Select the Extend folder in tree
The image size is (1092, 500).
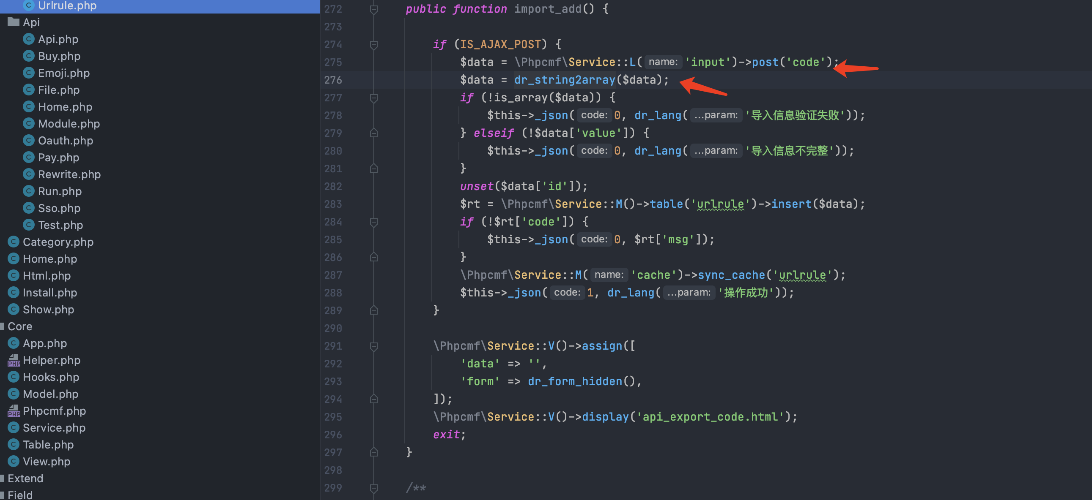point(25,478)
